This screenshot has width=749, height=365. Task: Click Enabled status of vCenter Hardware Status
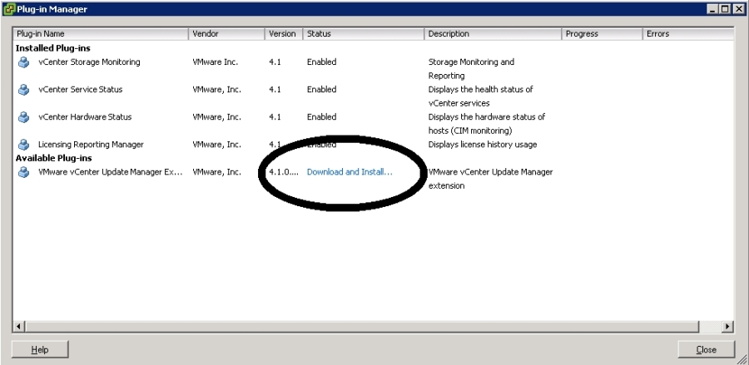point(321,117)
